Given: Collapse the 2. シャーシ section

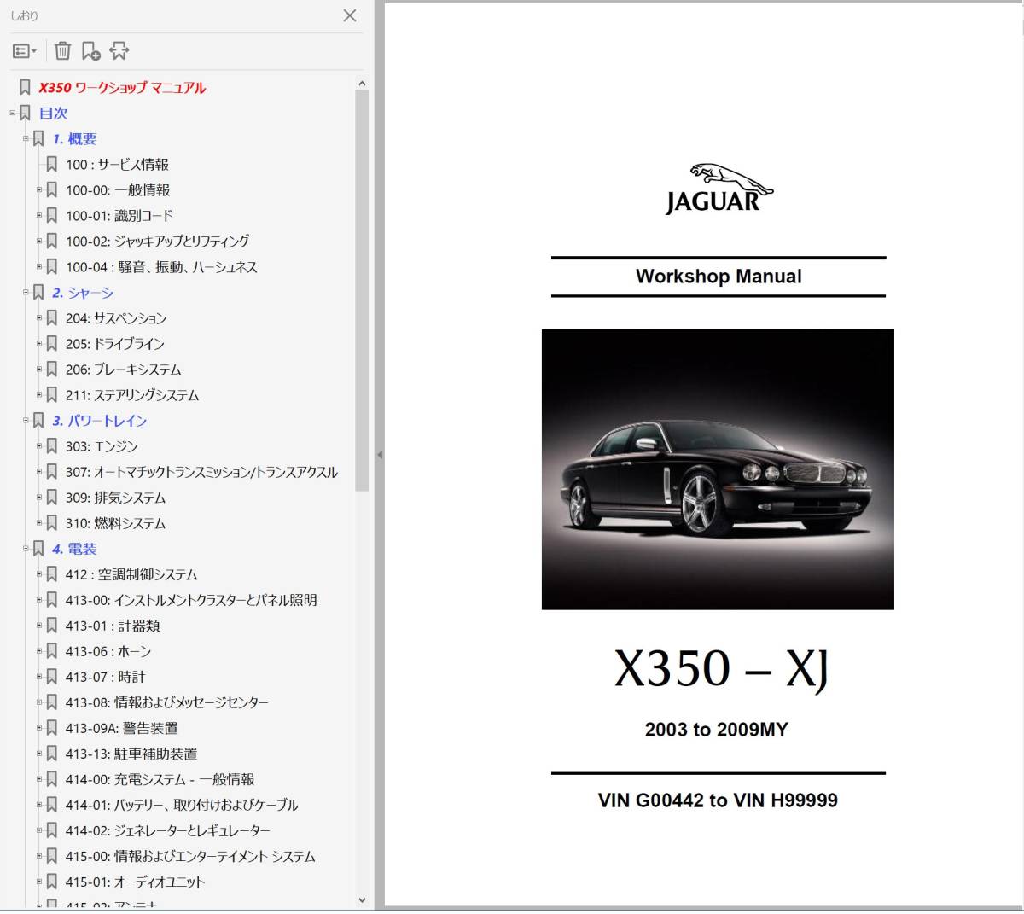Looking at the screenshot, I should (26, 292).
